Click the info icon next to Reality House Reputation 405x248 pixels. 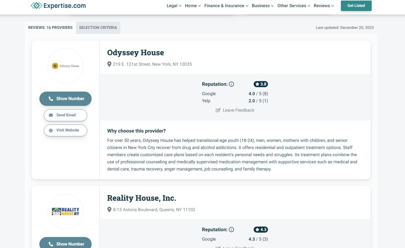pyautogui.click(x=231, y=230)
